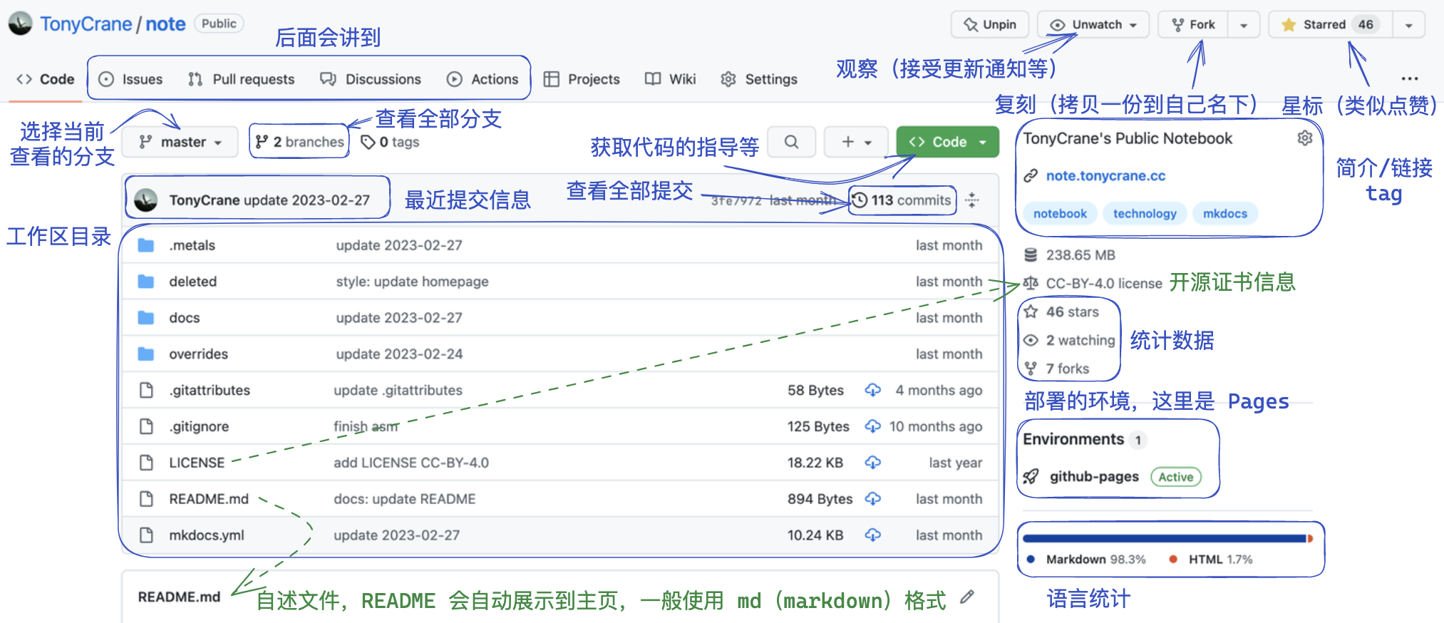Open the plus add file dropdown
Screen dimensions: 1444x623
[x=856, y=142]
